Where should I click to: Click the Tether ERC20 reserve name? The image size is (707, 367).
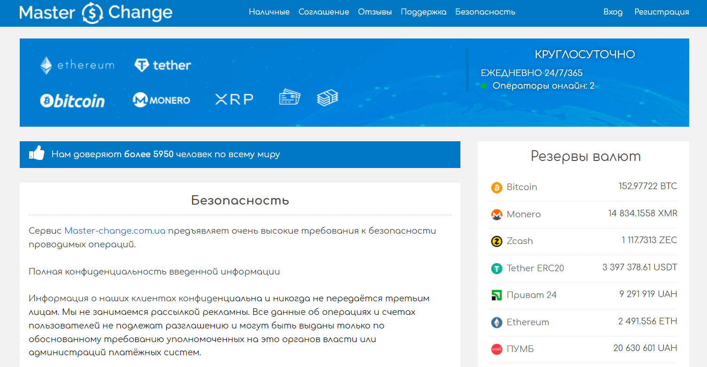(535, 268)
